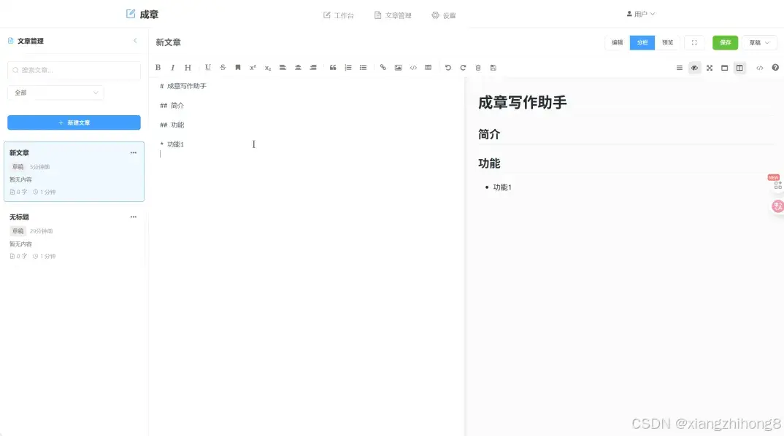
Task: Clear editor content with trash icon
Action: (478, 67)
